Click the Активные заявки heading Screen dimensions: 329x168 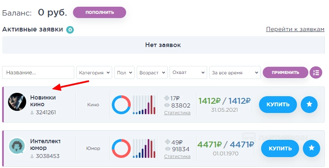pyautogui.click(x=32, y=29)
